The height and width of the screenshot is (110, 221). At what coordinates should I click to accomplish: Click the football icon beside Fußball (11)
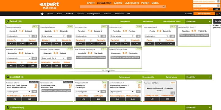point(8,21)
